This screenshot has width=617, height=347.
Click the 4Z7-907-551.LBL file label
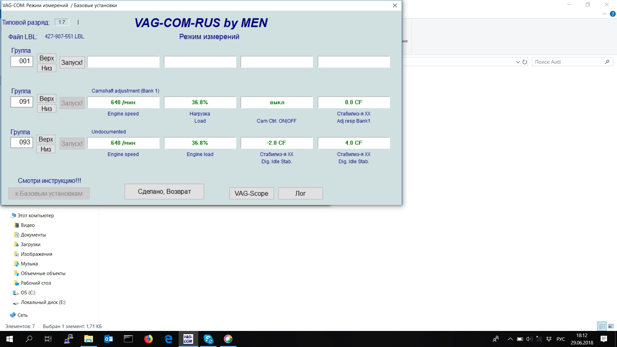click(x=64, y=37)
